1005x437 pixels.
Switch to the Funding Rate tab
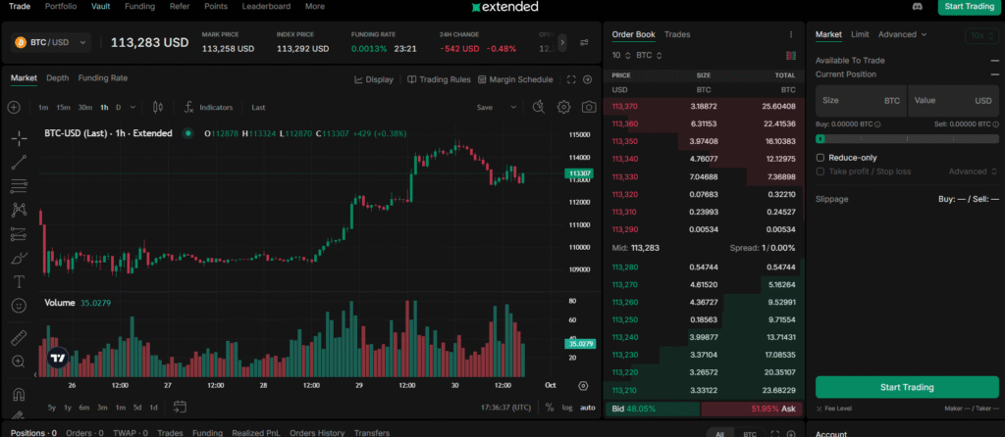point(102,78)
